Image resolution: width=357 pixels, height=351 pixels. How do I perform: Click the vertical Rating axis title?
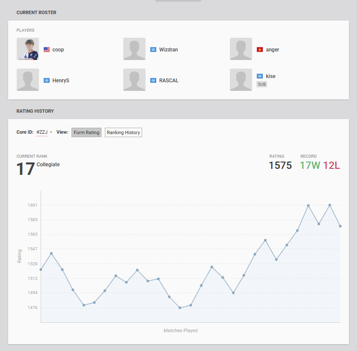pyautogui.click(x=19, y=256)
